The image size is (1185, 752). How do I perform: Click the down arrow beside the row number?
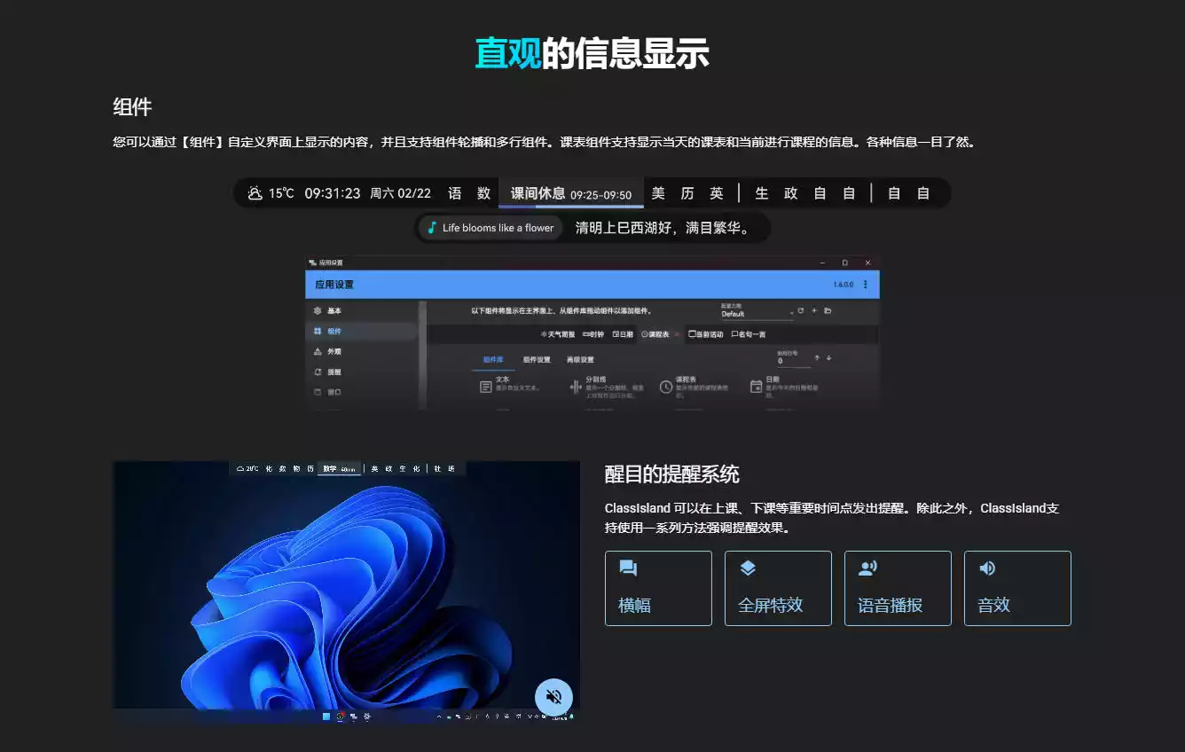click(828, 358)
